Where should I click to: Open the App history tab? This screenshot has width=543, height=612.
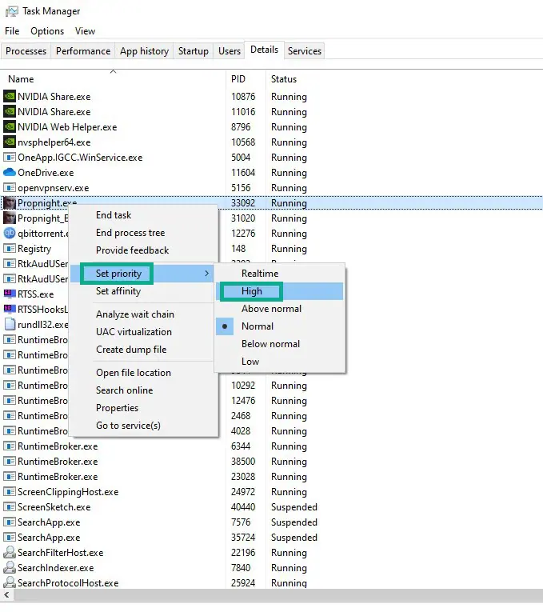pos(144,51)
